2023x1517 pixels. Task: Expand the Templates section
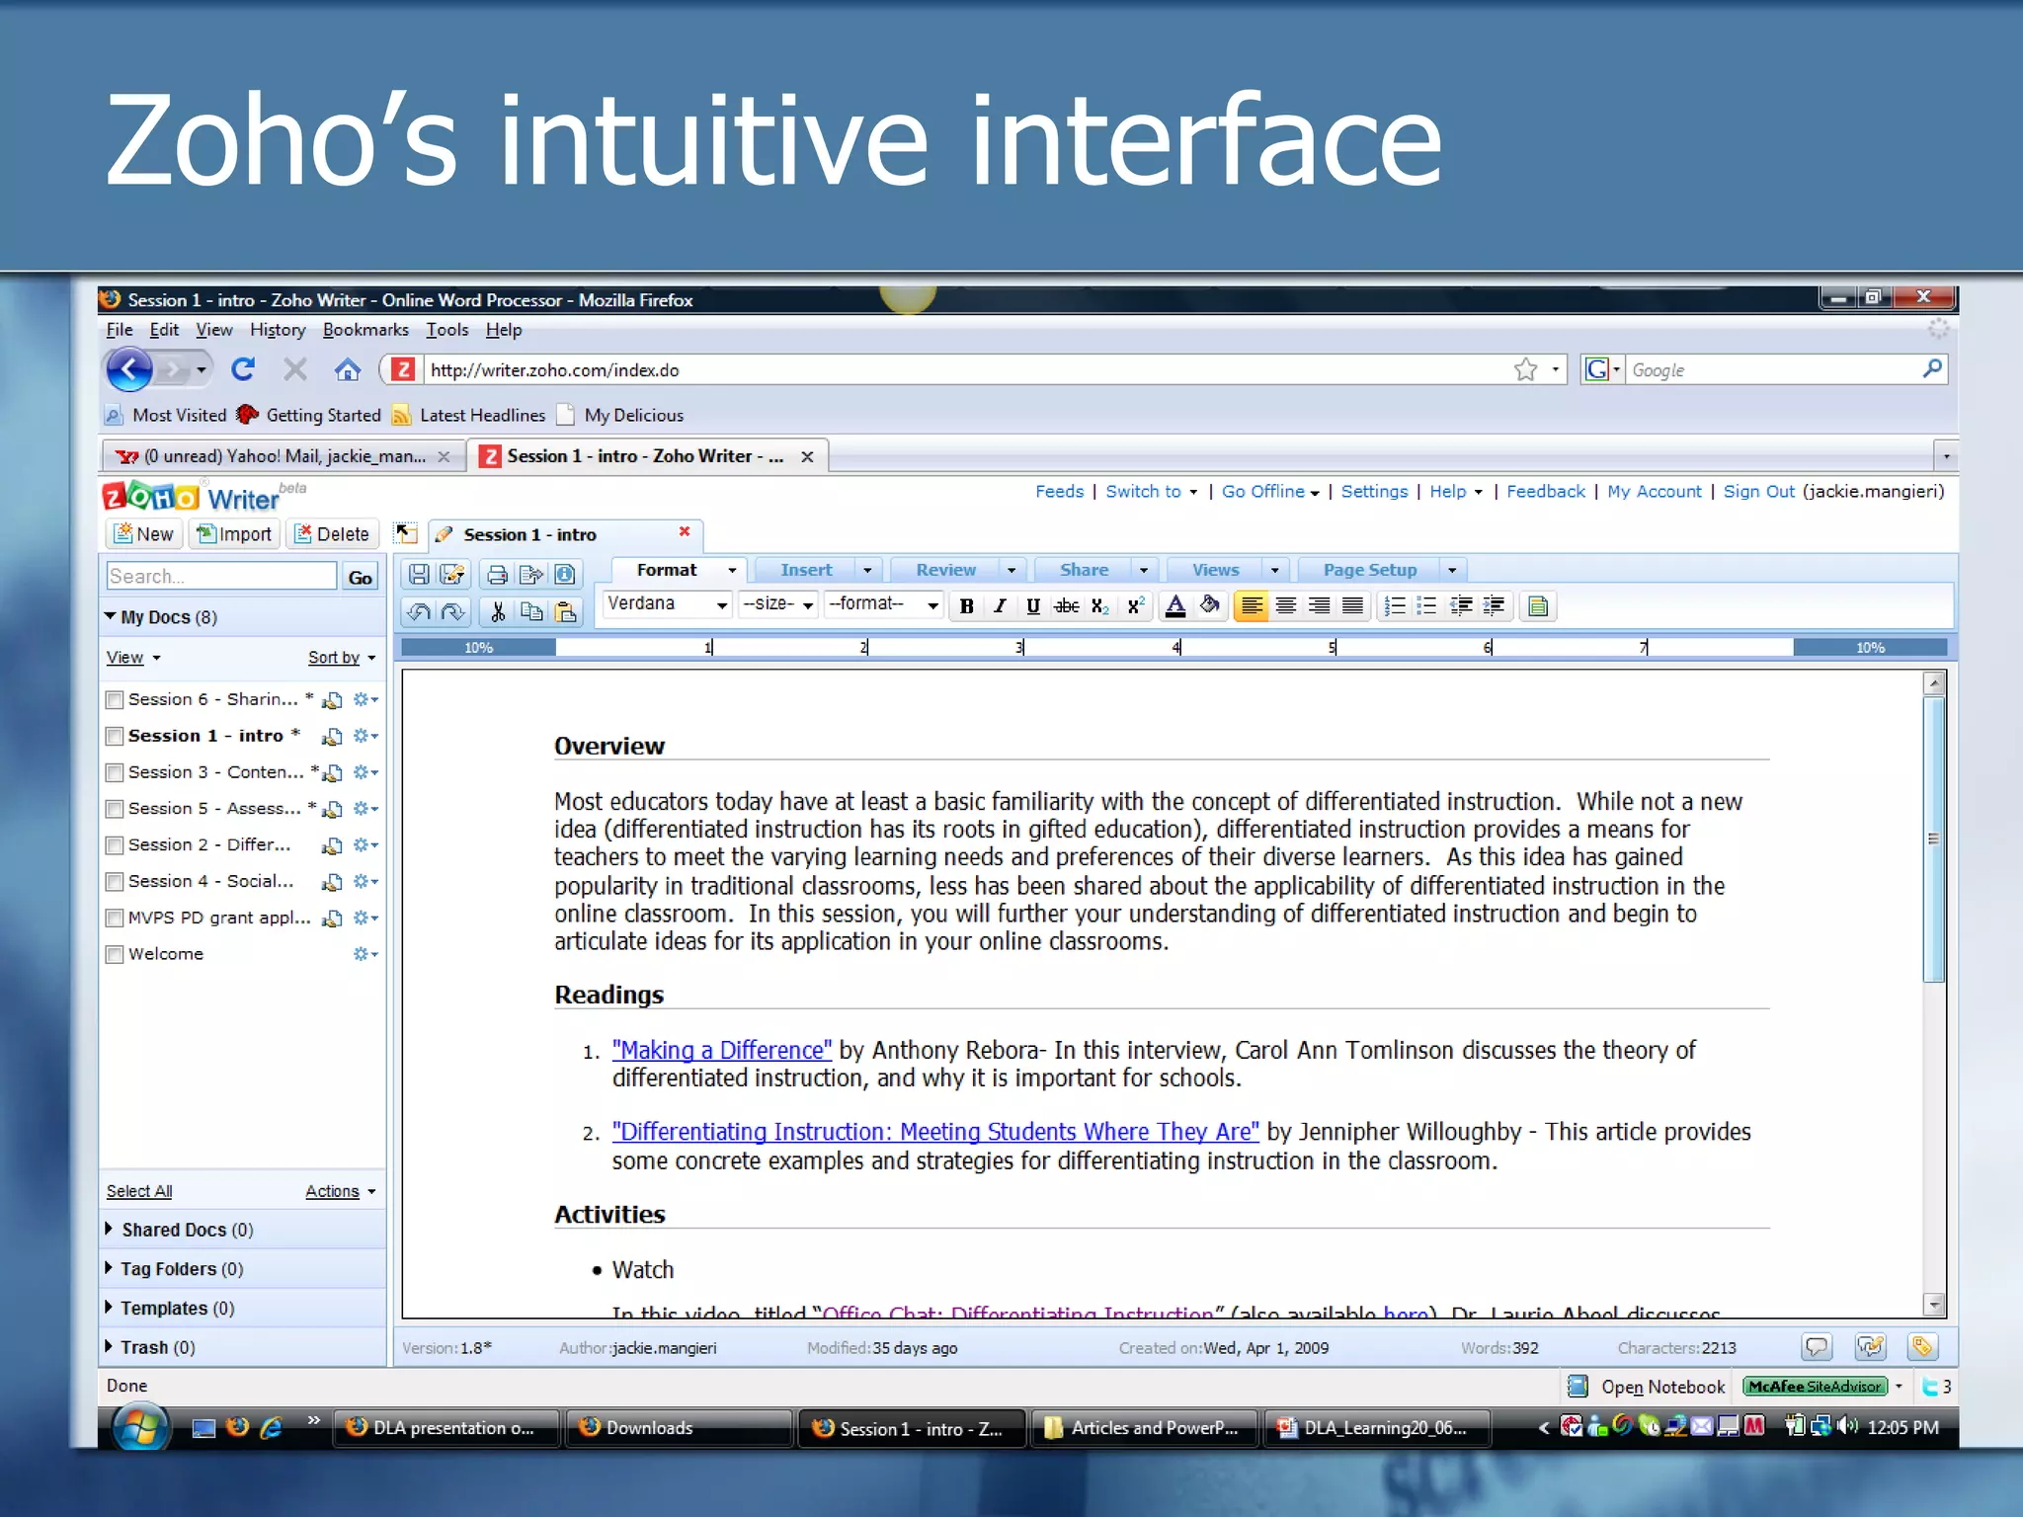tap(110, 1308)
